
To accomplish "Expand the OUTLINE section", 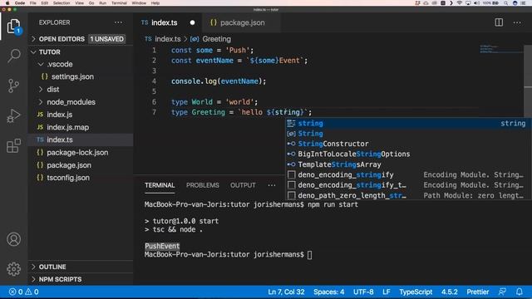I will point(52,267).
